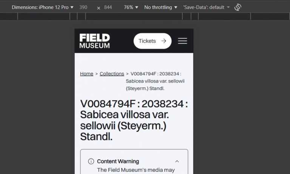Click the breadcrumb current page text
The height and width of the screenshot is (174, 290).
pyautogui.click(x=155, y=81)
